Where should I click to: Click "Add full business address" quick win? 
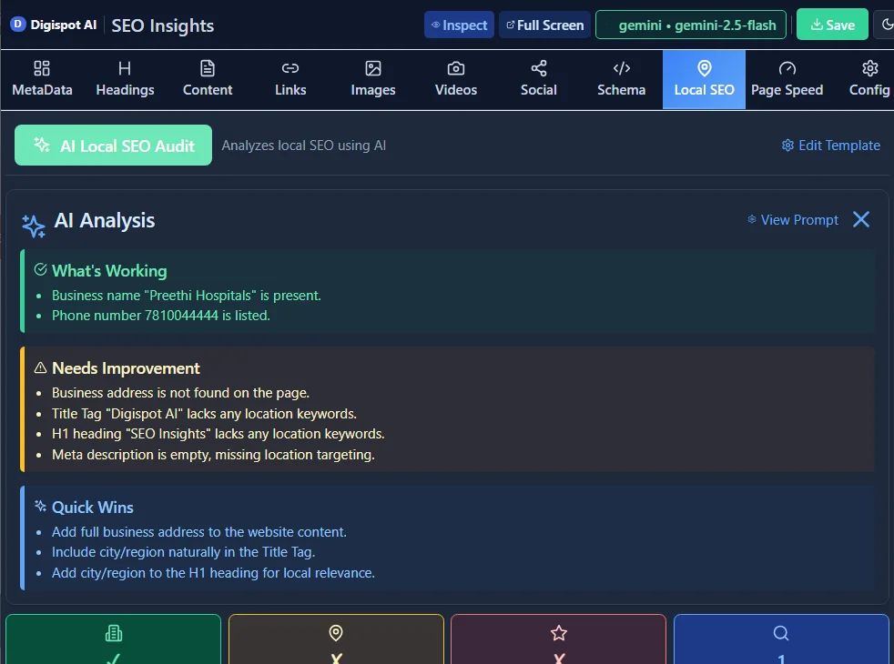coord(199,532)
